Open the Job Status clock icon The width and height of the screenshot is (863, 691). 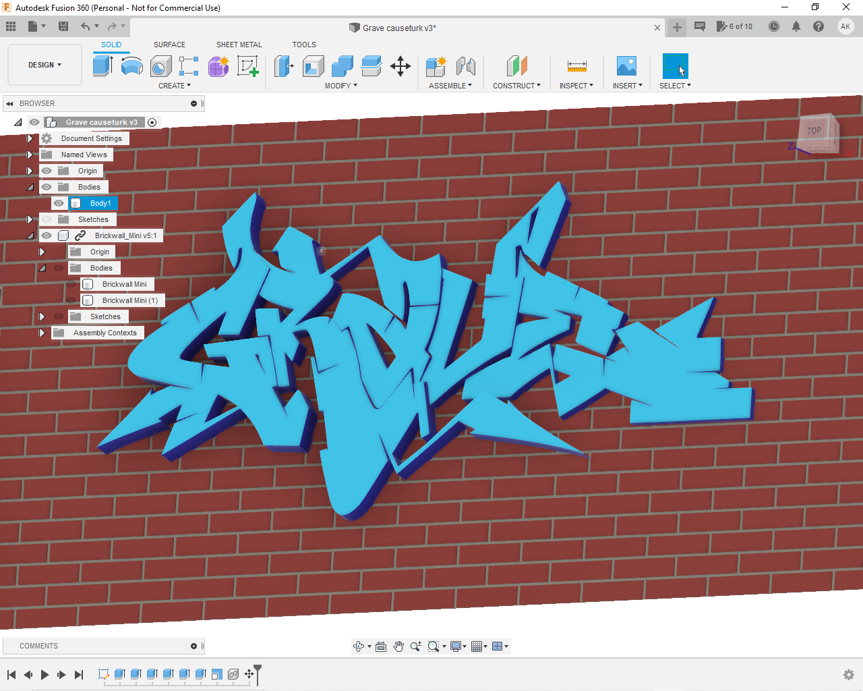[774, 26]
